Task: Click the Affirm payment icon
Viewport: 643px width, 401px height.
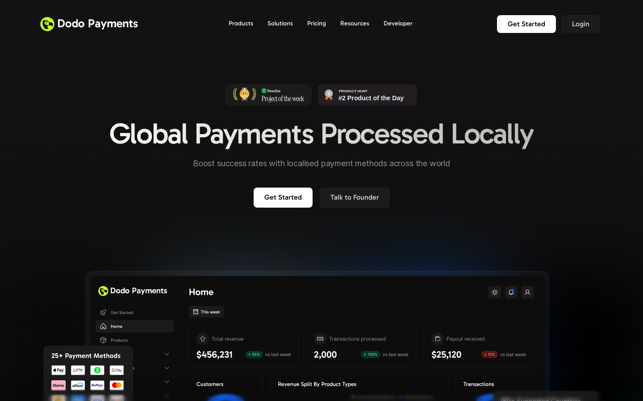Action: point(78,385)
